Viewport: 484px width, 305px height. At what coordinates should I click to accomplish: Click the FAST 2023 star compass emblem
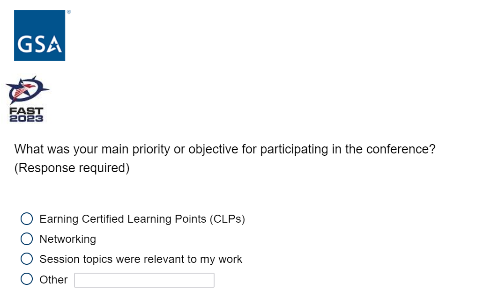27,90
